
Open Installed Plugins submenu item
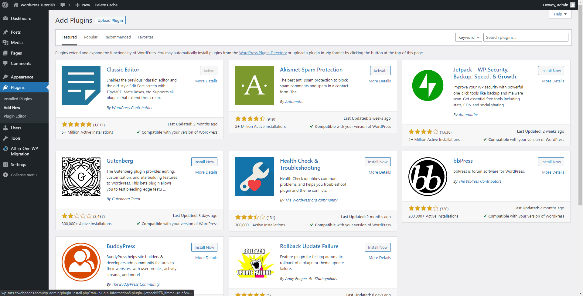[18, 99]
